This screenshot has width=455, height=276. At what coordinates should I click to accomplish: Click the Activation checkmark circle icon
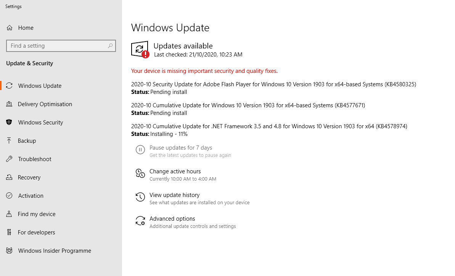9,195
